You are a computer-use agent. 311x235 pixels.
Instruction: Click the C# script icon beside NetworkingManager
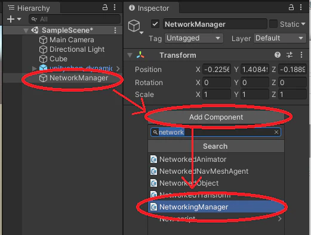[153, 207]
